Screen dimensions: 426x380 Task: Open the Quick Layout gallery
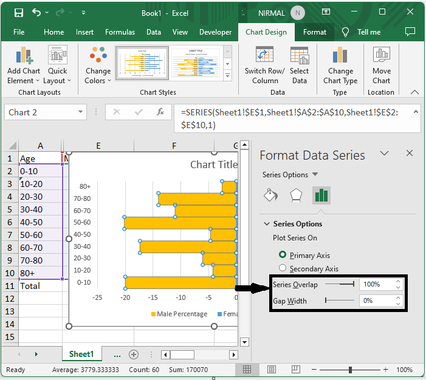point(58,56)
